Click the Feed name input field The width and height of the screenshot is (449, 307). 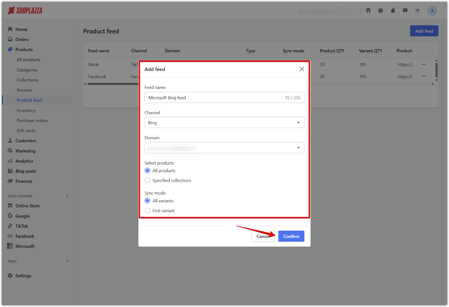[x=224, y=98]
